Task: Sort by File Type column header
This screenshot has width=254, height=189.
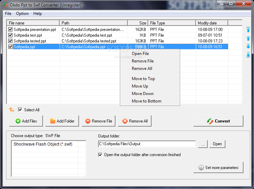Action: pyautogui.click(x=172, y=23)
